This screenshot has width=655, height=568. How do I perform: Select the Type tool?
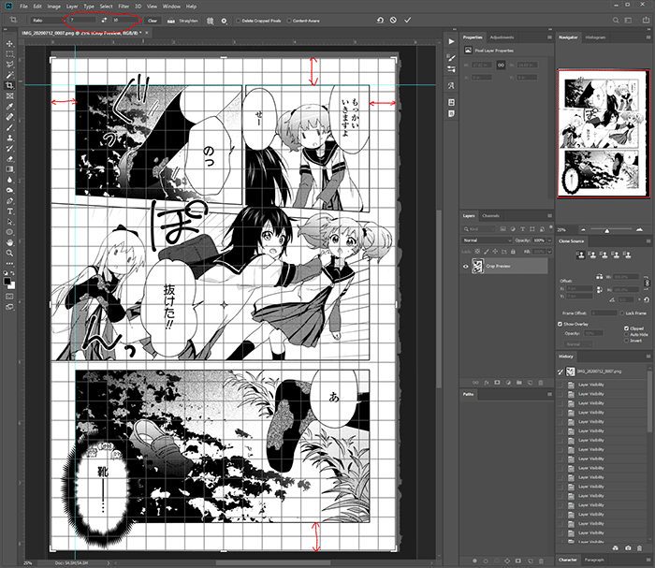8,211
